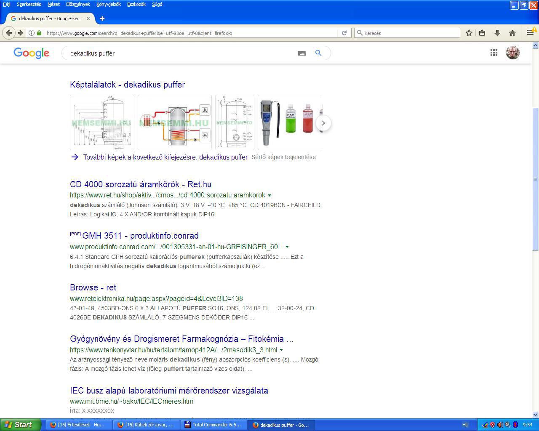The height and width of the screenshot is (431, 539).
Task: Select the dekadikus puffer Google tab
Action: 51,19
